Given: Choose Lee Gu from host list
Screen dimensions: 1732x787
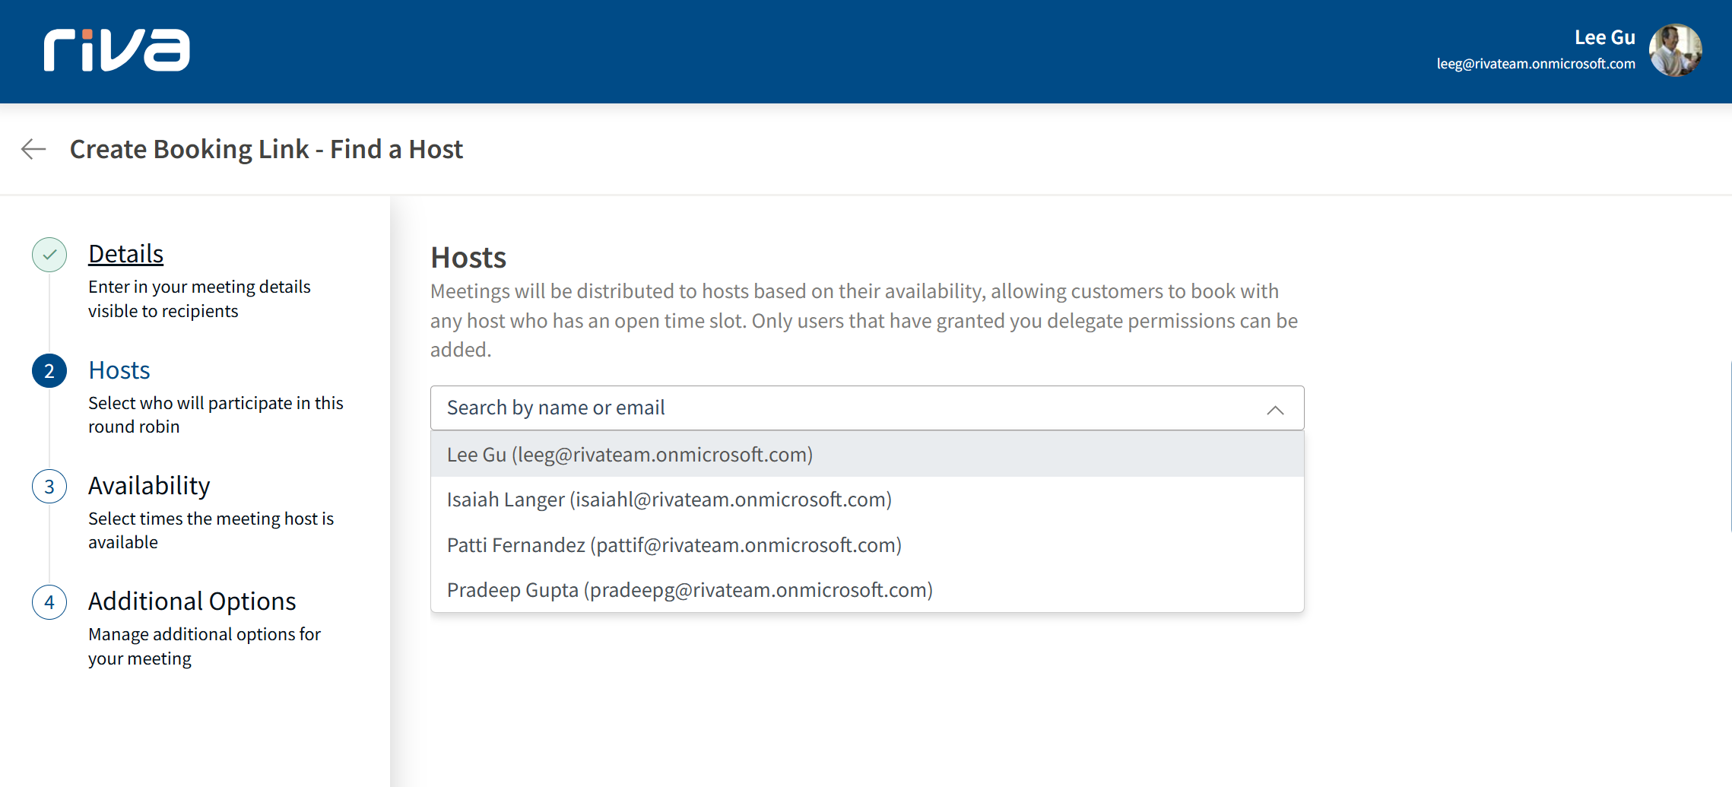Looking at the screenshot, I should click(630, 455).
